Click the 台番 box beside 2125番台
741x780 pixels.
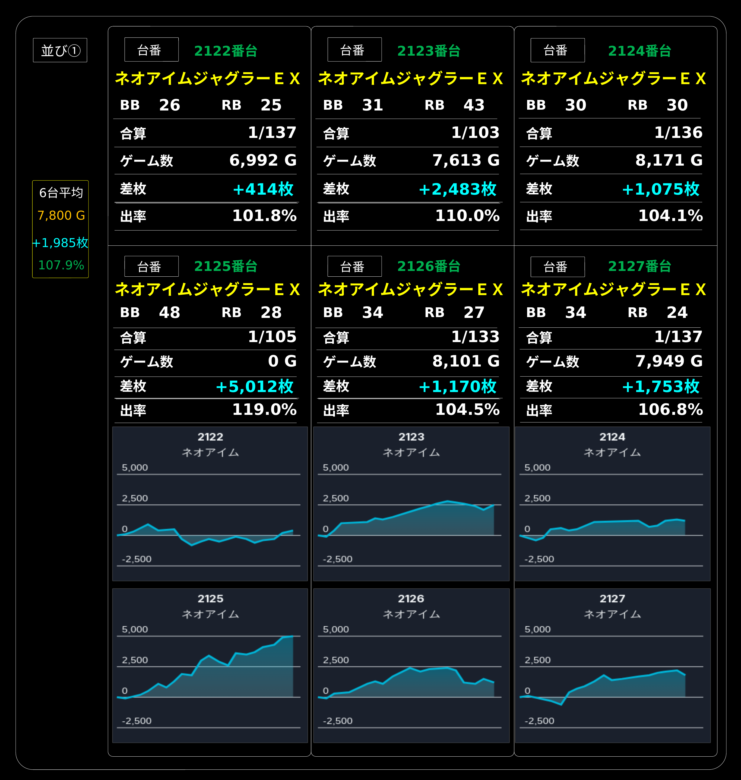pyautogui.click(x=151, y=266)
